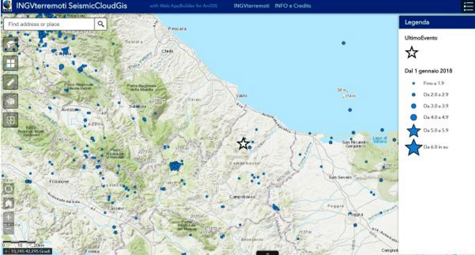Click the graduation cap layers widget
The width and height of the screenshot is (475, 255).
11,45
